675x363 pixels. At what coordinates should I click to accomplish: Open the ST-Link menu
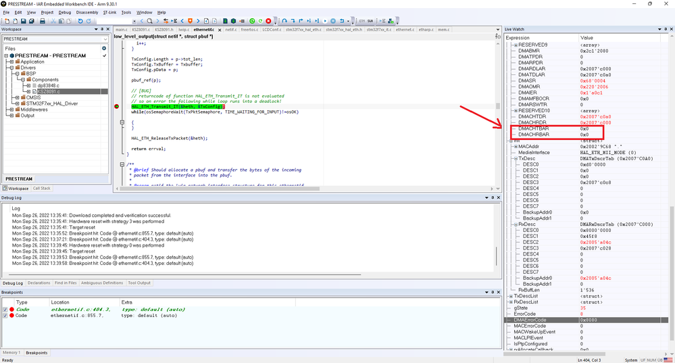(x=109, y=12)
